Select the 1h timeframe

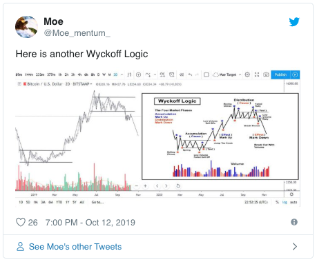[60, 74]
